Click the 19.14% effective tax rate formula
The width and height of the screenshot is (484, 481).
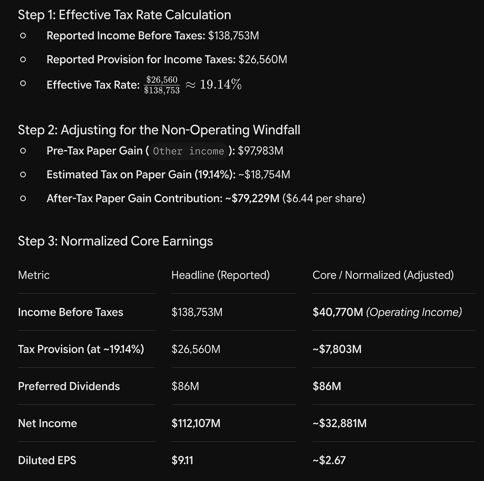(193, 85)
